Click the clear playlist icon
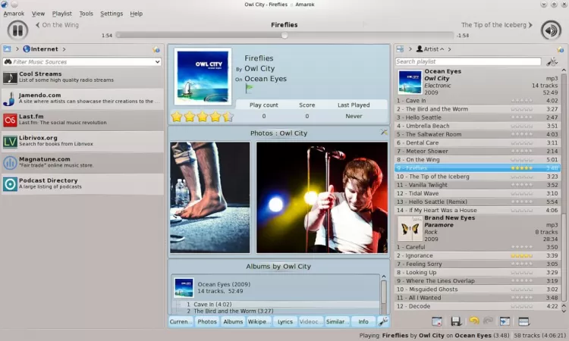Image resolution: width=569 pixels, height=341 pixels. pyautogui.click(x=436, y=322)
